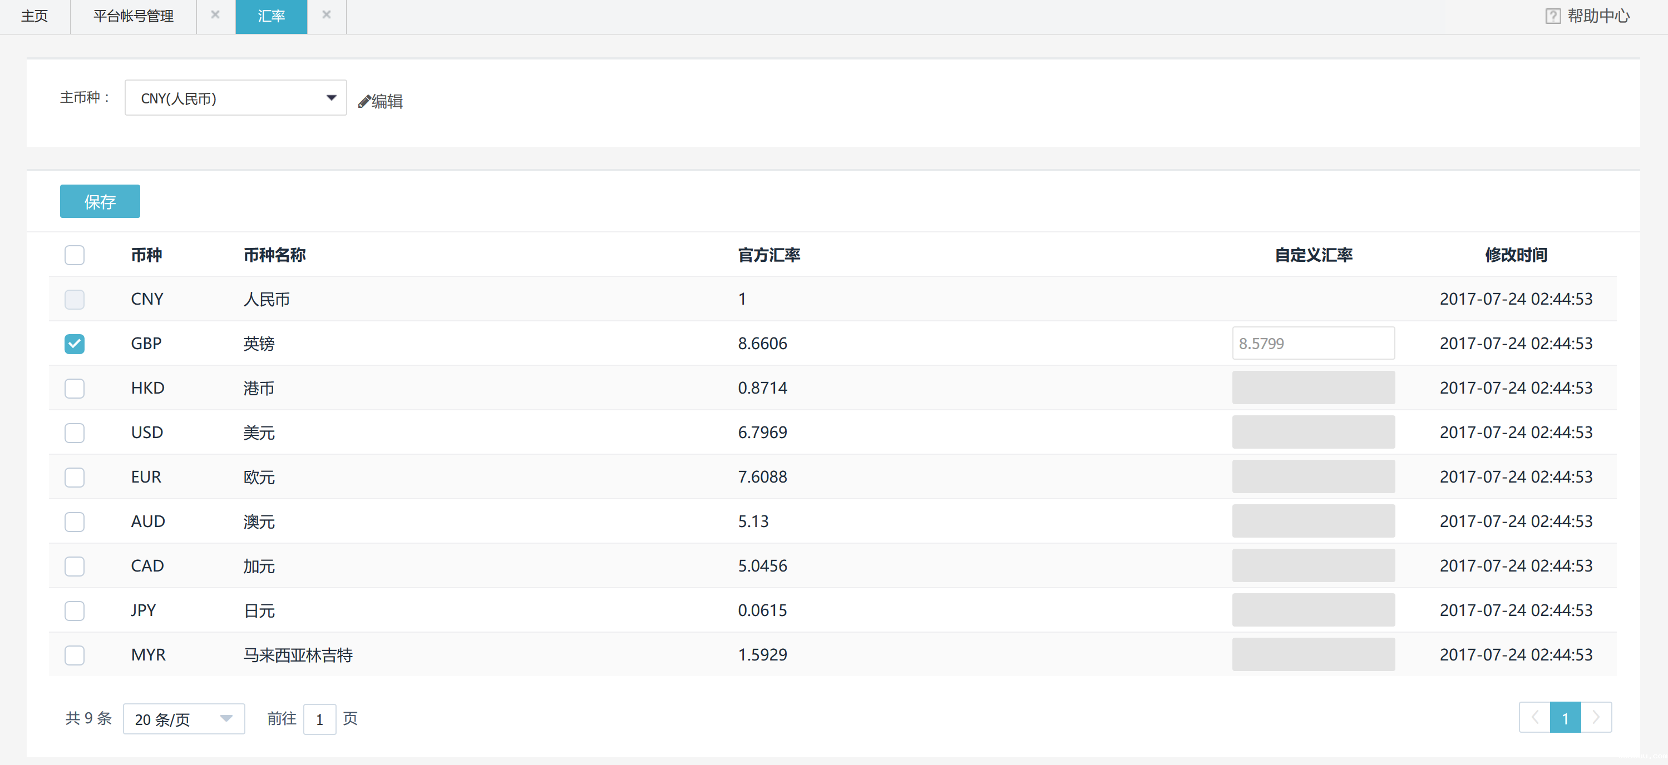
Task: Click the go-to page number input
Action: [319, 719]
